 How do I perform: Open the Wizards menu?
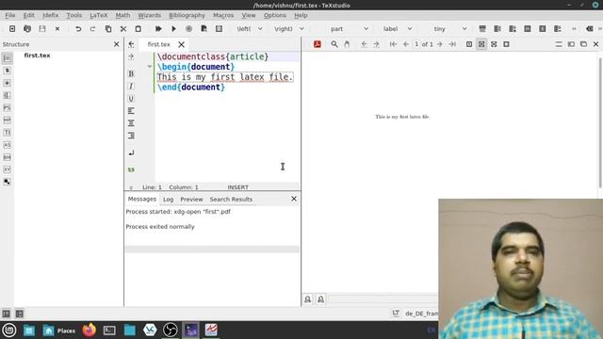(x=149, y=15)
